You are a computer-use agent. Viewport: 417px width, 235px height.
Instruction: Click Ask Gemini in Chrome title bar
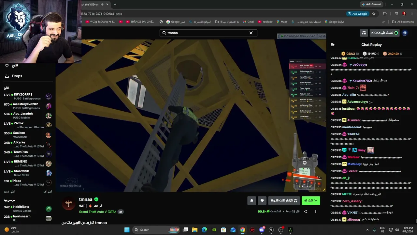click(371, 4)
